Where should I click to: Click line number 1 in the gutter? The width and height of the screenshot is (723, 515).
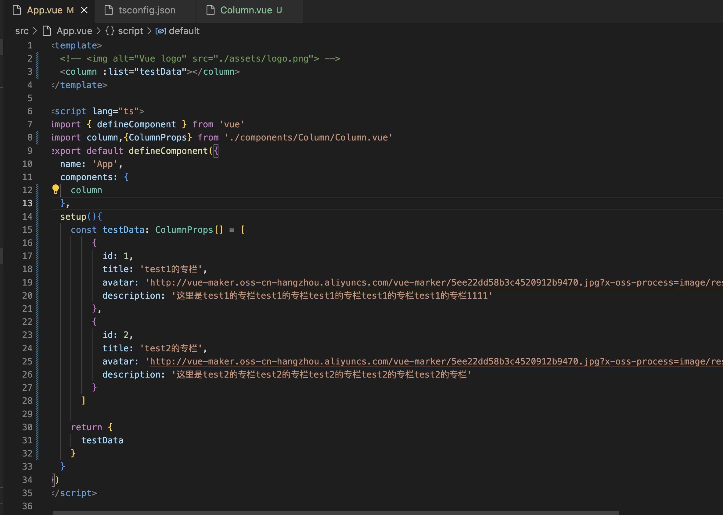(x=30, y=45)
